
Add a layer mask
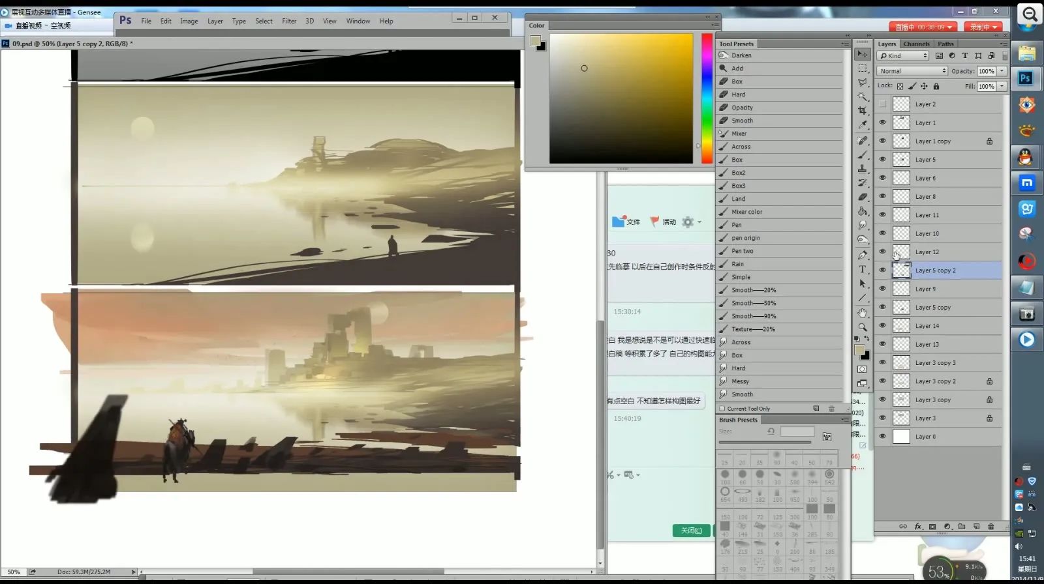pyautogui.click(x=932, y=526)
